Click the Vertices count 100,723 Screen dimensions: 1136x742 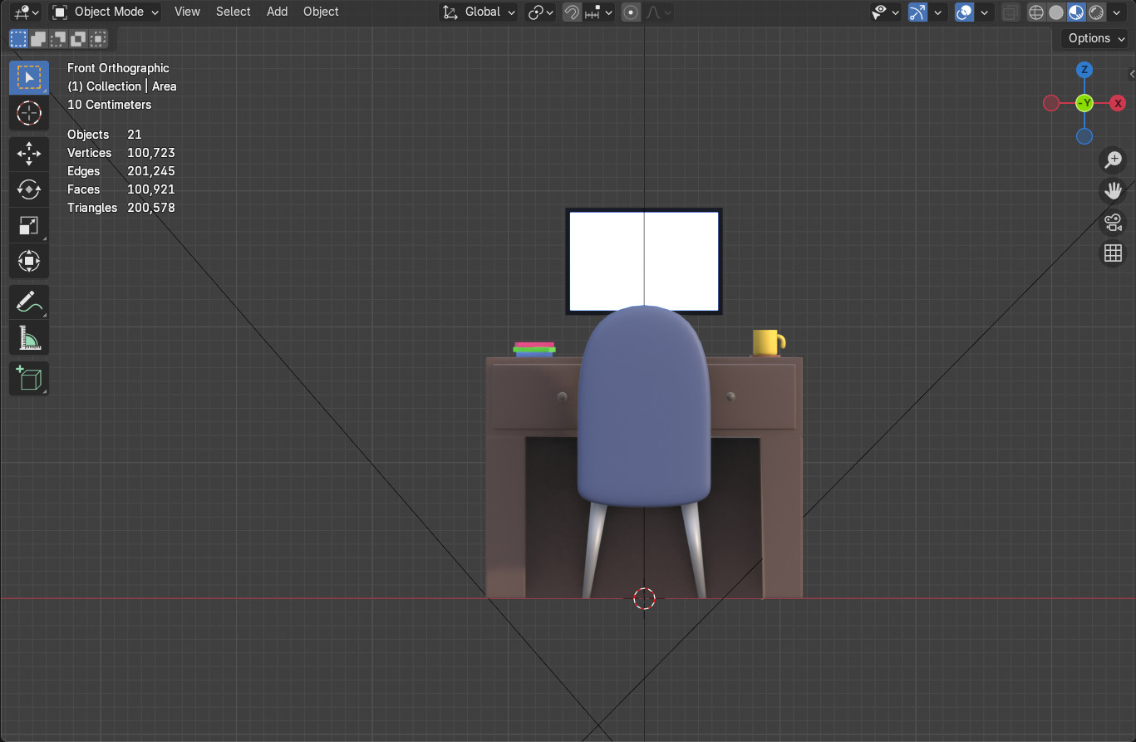pos(150,153)
